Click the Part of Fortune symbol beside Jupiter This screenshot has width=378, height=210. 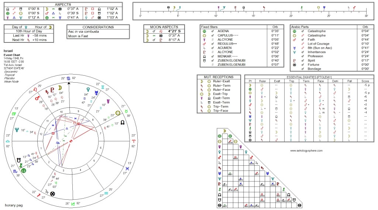point(53,193)
